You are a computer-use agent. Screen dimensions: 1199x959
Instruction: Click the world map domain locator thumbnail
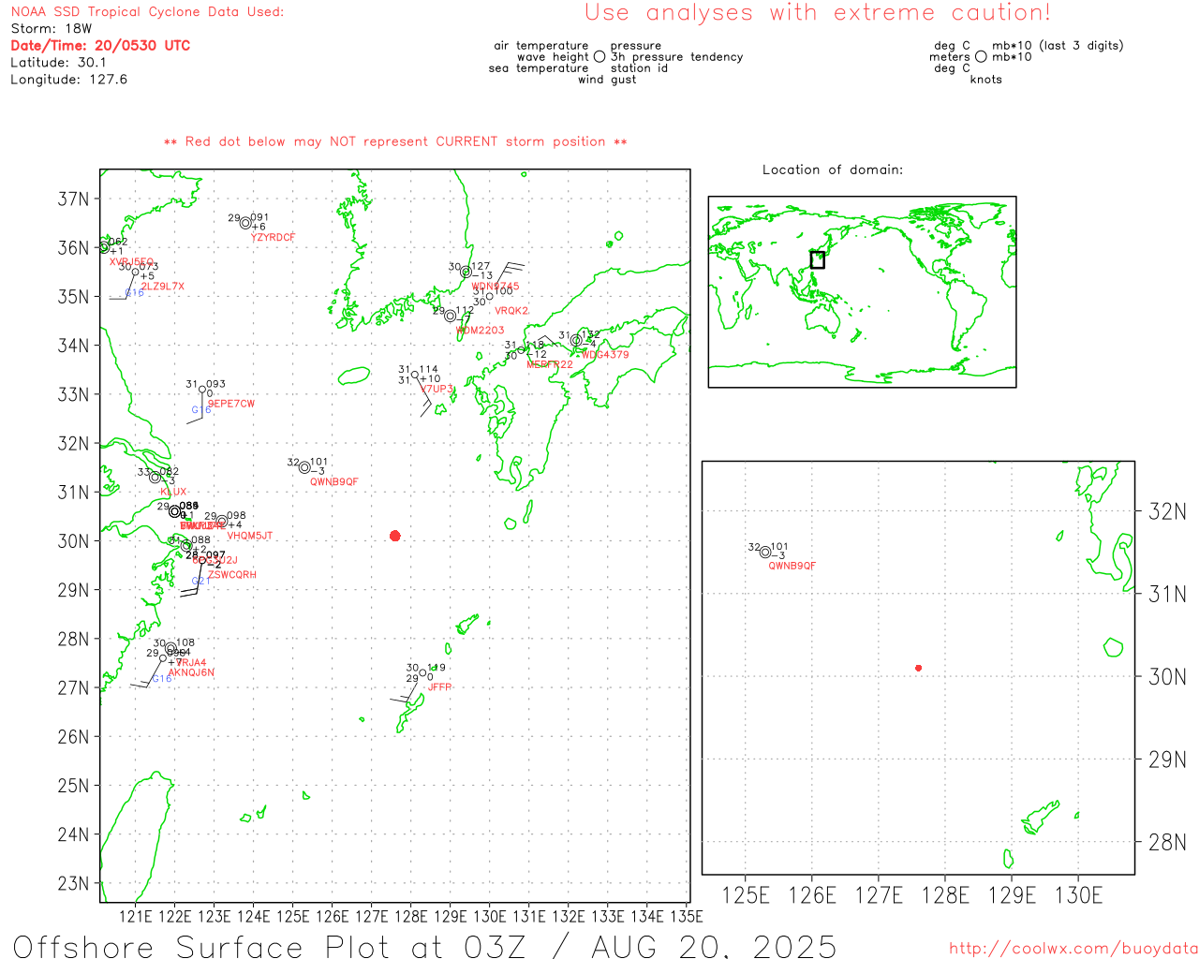click(862, 292)
